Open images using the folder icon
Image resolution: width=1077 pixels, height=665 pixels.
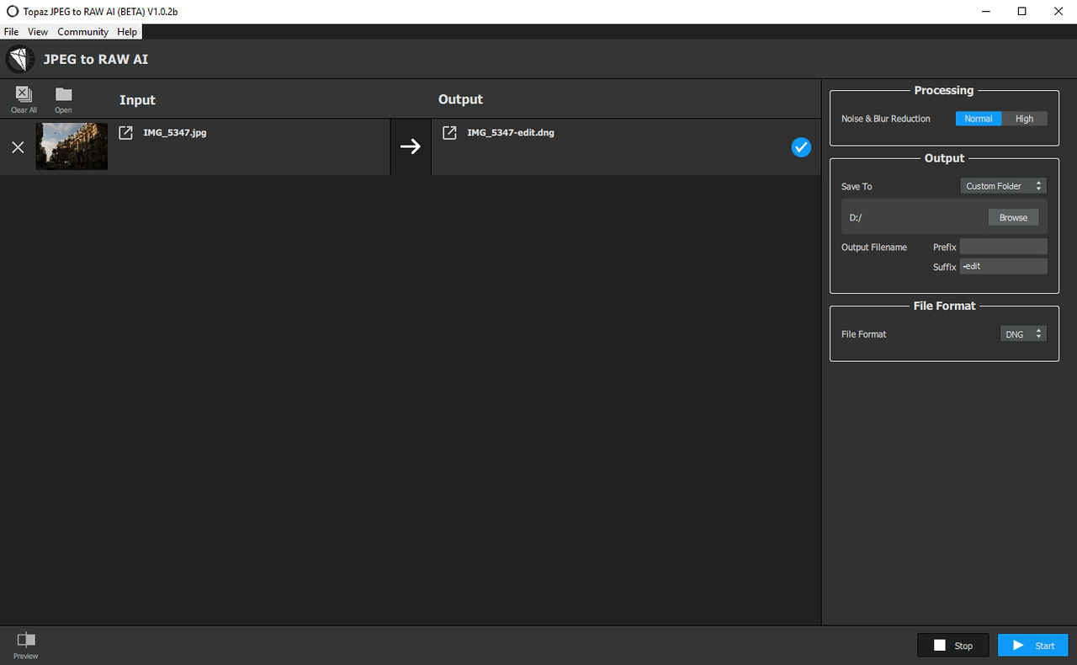click(x=63, y=95)
